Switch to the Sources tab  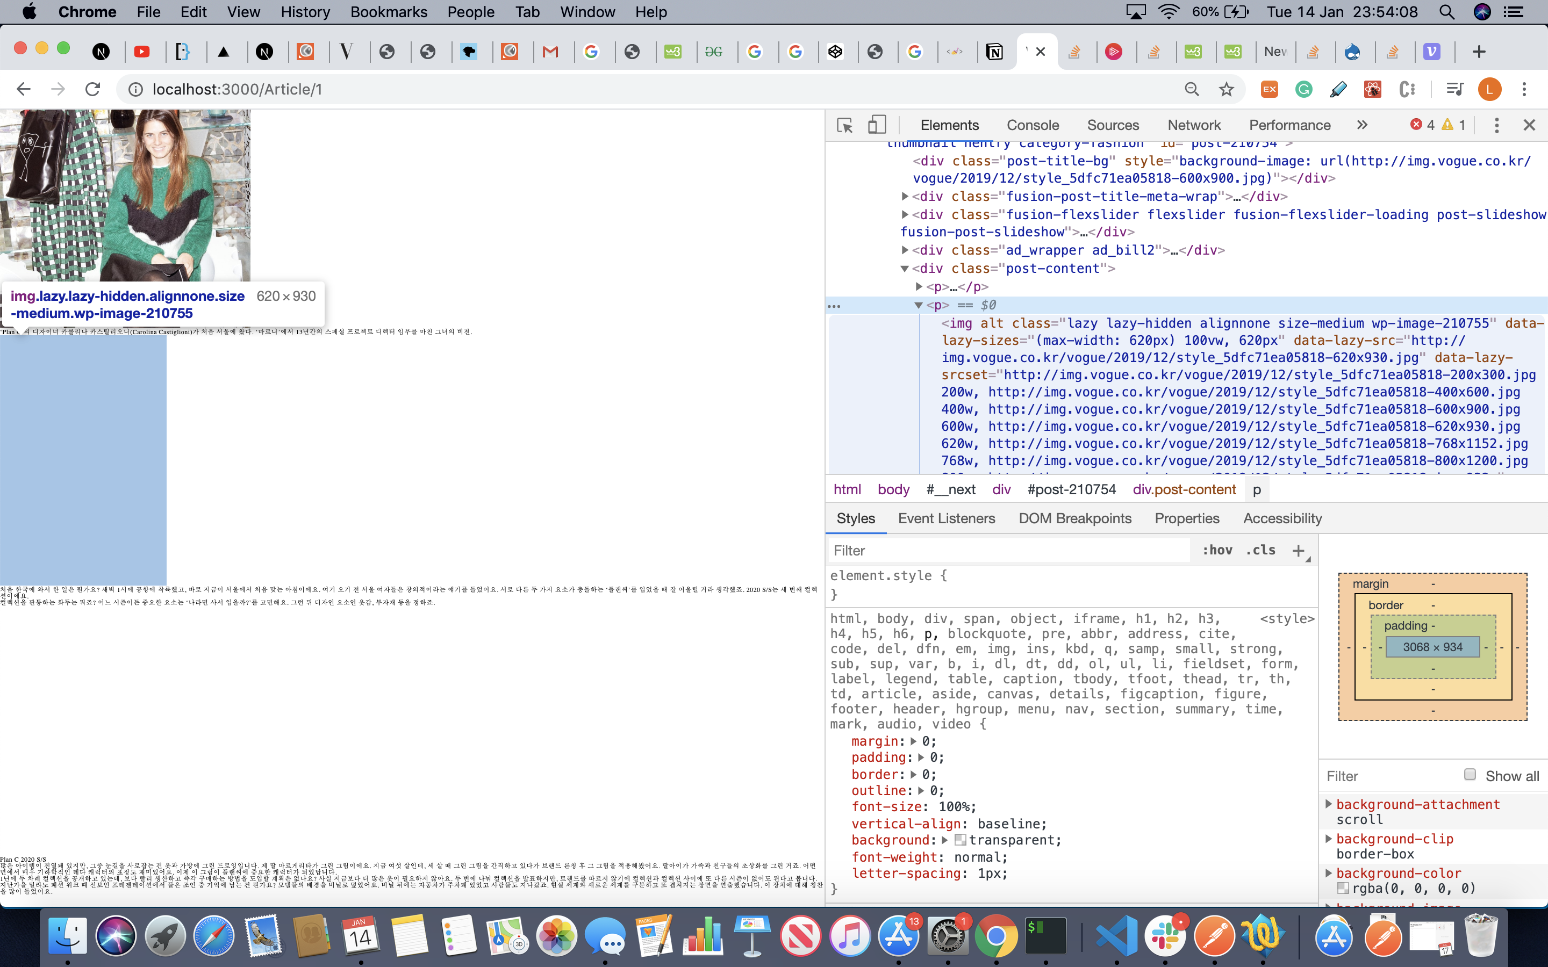(x=1113, y=125)
